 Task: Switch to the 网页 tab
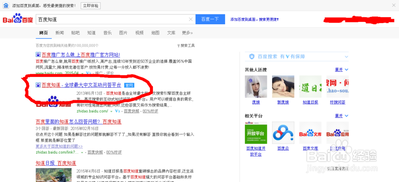coord(43,33)
